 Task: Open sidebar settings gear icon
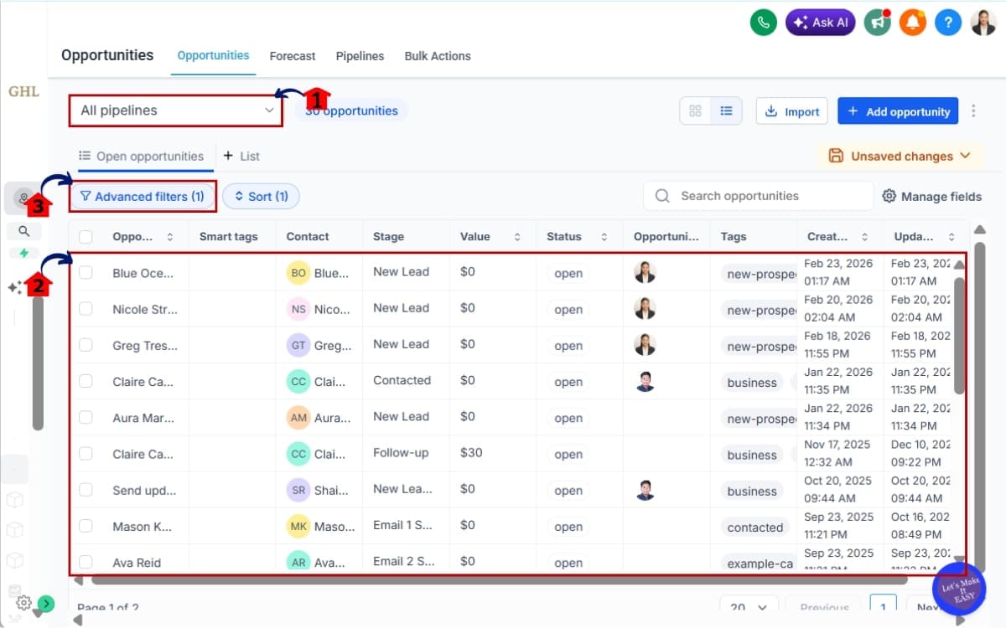coord(23,602)
